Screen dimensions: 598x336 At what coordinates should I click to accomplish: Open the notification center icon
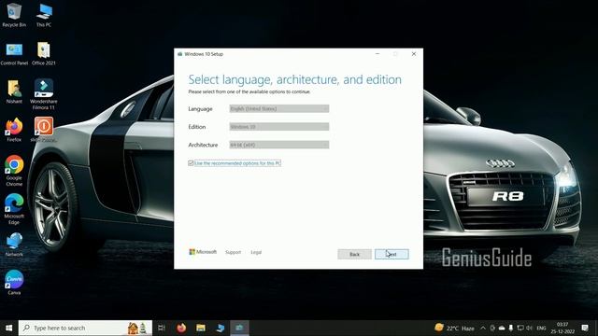coord(585,328)
